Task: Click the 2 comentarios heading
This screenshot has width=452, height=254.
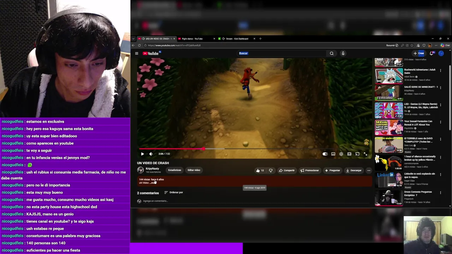Action: 148,193
